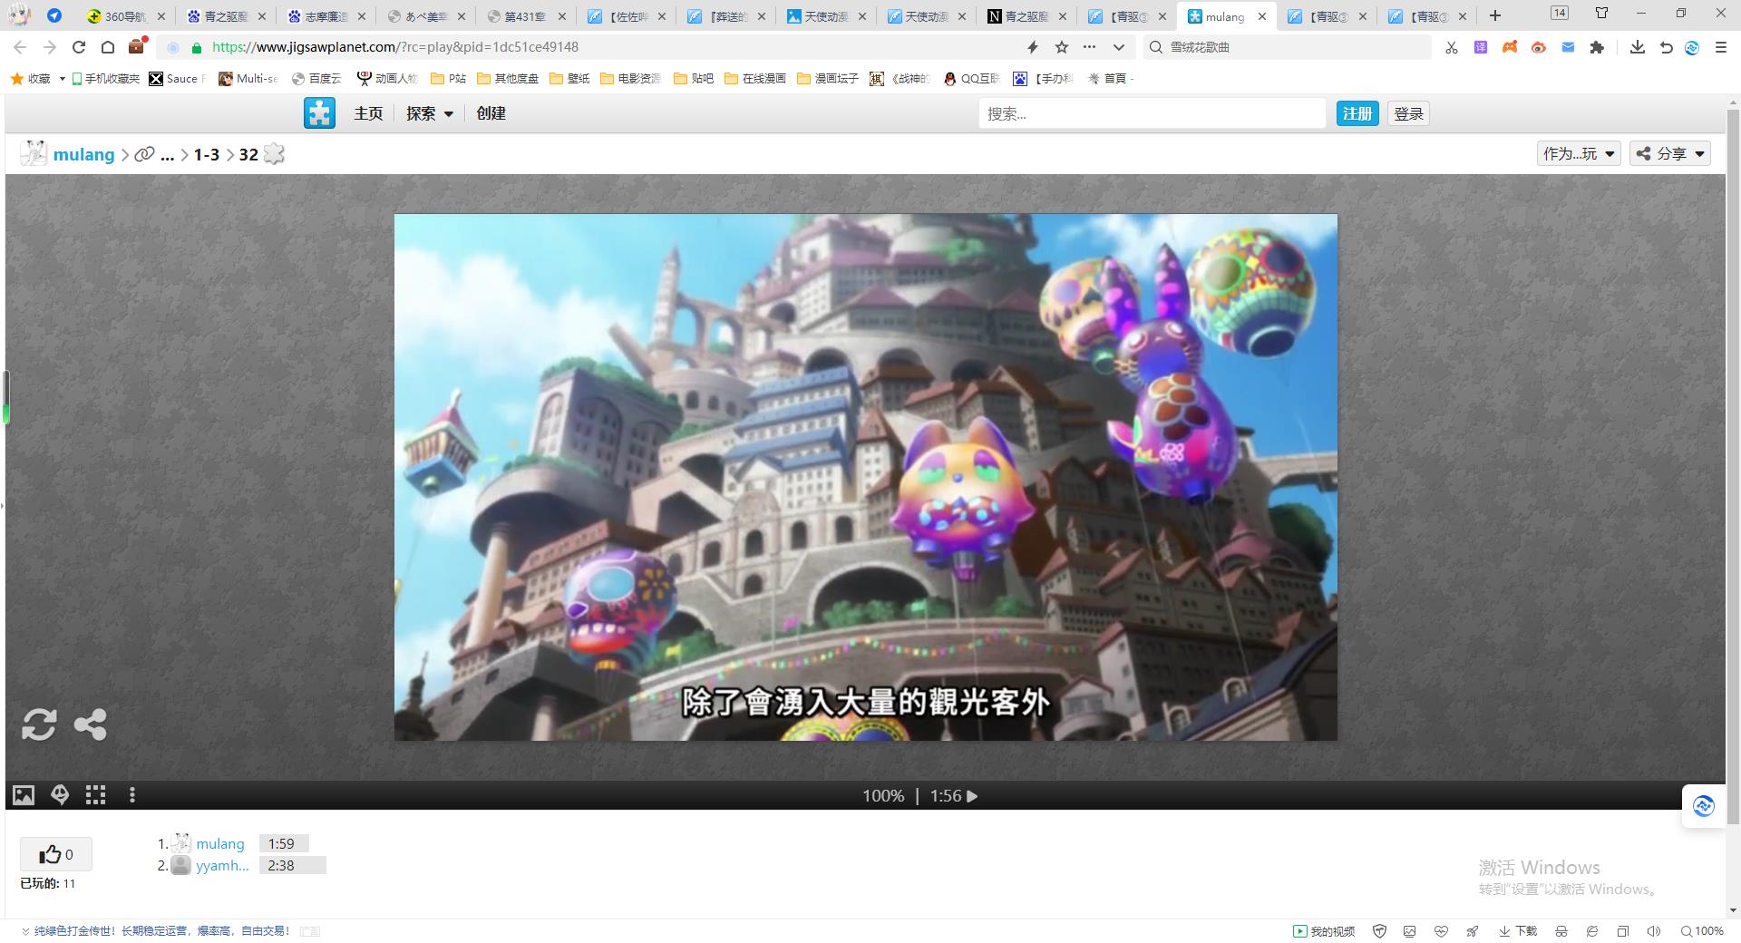Click the share icon over the puzzle
Viewport: 1741px width, 943px height.
coord(90,724)
